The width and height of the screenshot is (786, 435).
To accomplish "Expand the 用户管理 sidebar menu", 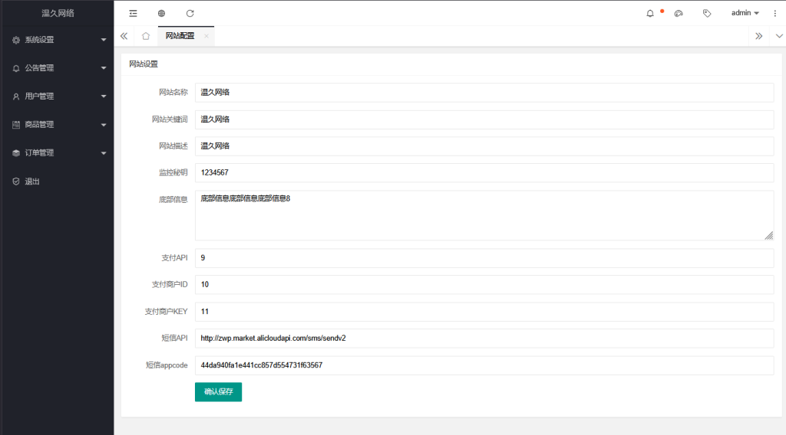I will coord(57,96).
